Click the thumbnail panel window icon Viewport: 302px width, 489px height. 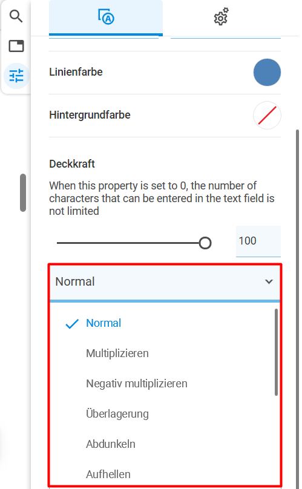tap(16, 46)
